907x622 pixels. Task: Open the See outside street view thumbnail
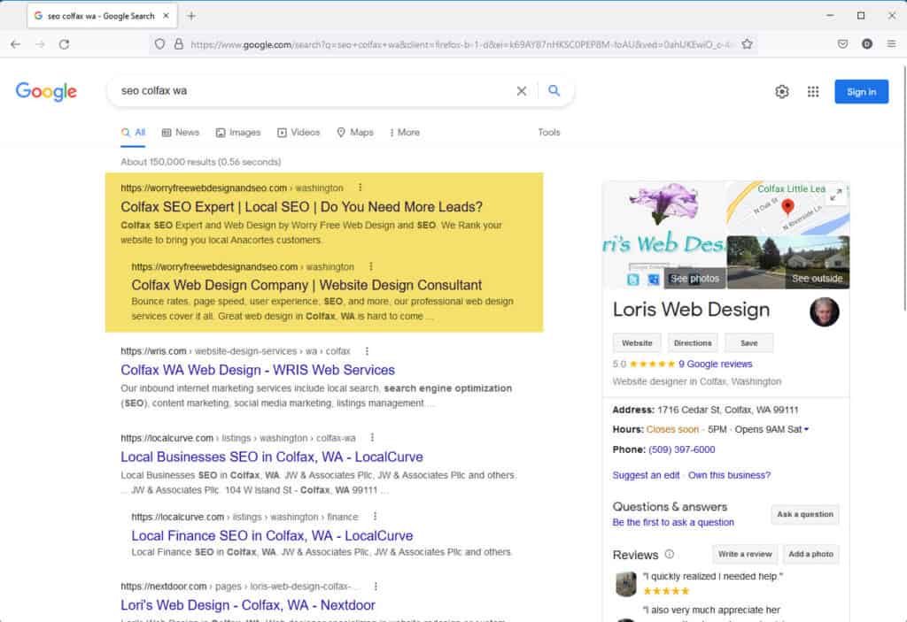tap(788, 262)
